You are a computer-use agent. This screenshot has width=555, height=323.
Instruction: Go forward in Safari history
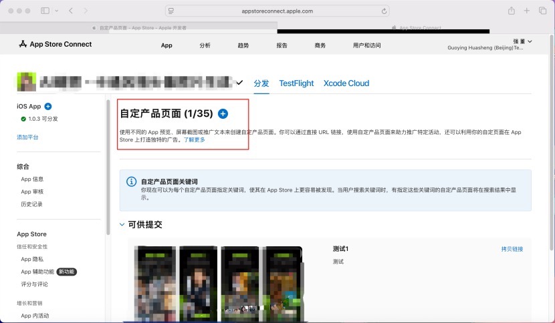[x=86, y=11]
